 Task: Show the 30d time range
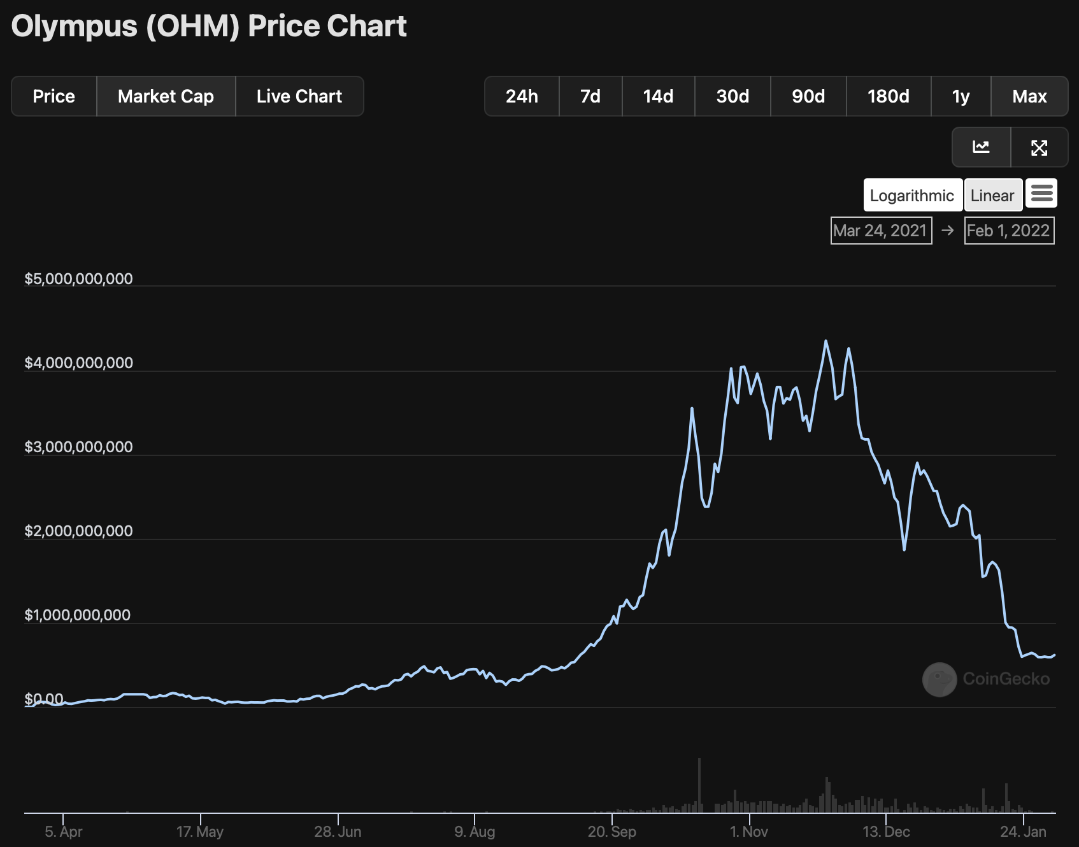pos(732,96)
